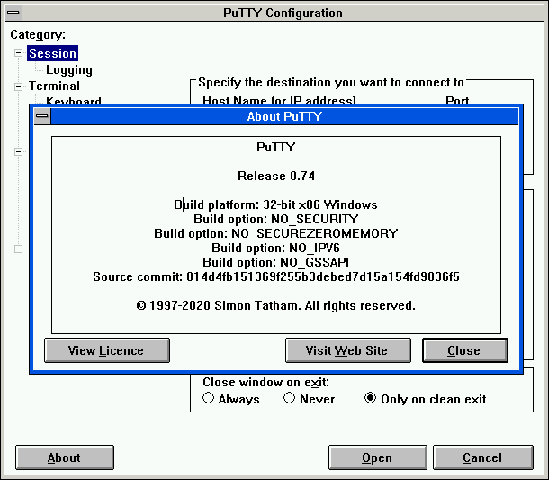Close the About PuTTY dialog
The width and height of the screenshot is (549, 480).
(x=465, y=350)
